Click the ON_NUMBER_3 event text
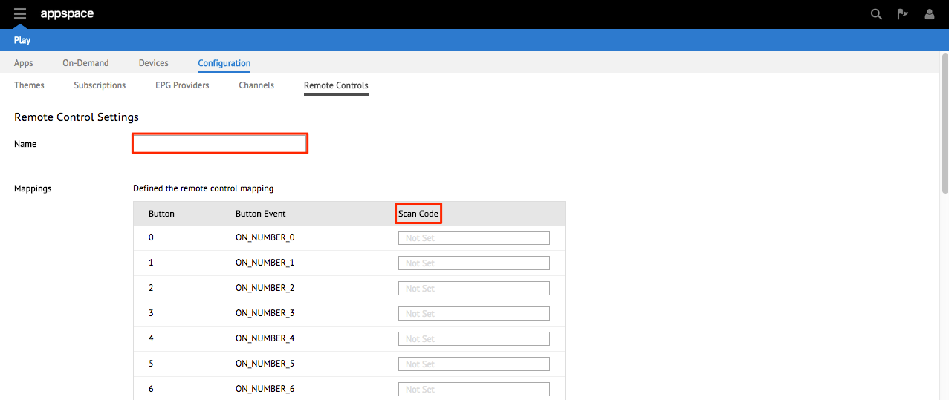This screenshot has width=949, height=400. coord(265,313)
